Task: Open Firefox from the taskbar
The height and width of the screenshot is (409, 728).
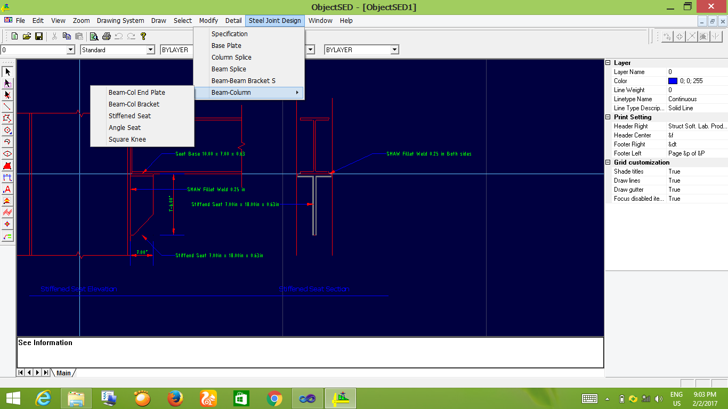Action: click(175, 398)
